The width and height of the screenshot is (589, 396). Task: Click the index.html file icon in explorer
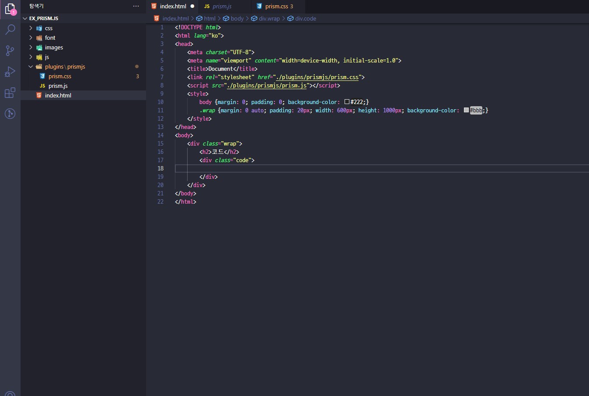click(39, 95)
